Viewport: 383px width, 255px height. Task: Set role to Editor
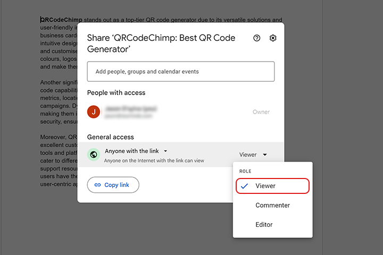coord(264,224)
